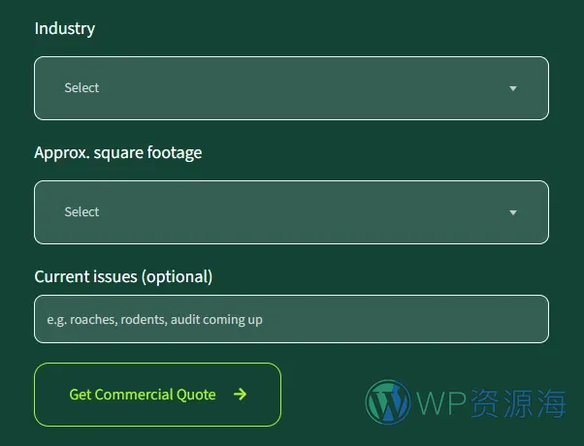Viewport: 584px width, 446px height.
Task: Click the Industry field label
Action: pos(65,29)
